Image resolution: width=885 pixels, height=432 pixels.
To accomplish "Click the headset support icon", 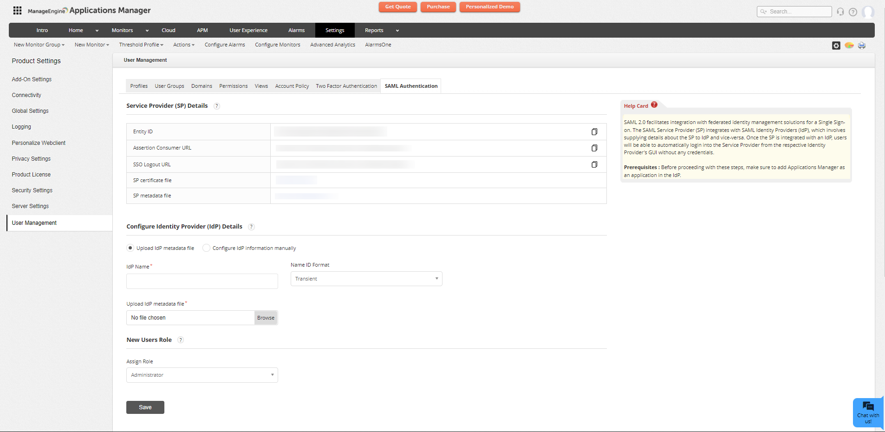I will coord(840,12).
